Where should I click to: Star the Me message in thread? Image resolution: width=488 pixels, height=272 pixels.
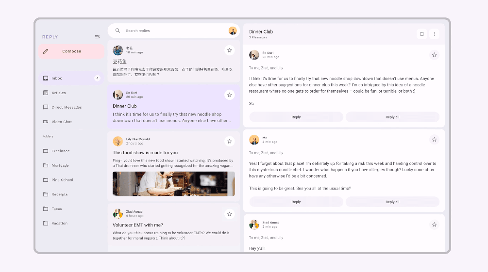[x=434, y=140]
